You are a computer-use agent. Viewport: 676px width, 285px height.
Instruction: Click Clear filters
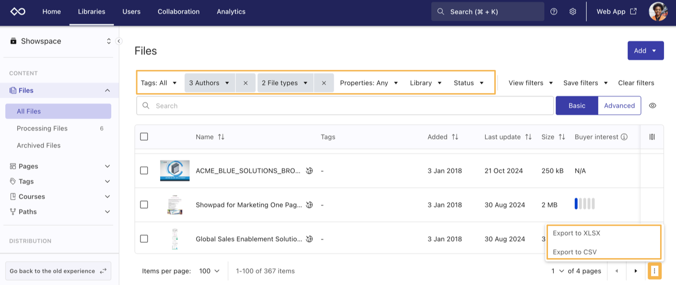(x=636, y=83)
